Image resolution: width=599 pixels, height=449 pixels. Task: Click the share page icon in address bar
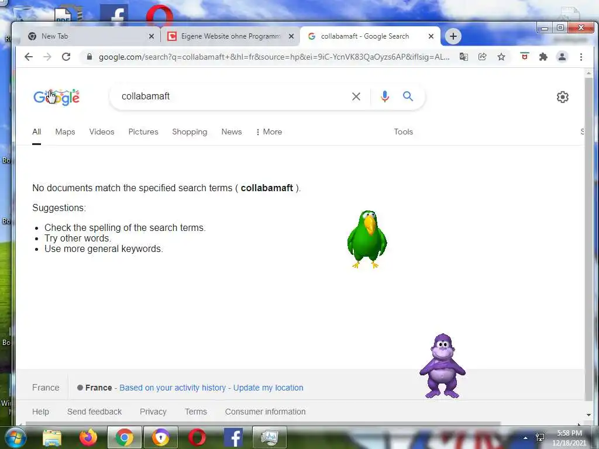(483, 57)
